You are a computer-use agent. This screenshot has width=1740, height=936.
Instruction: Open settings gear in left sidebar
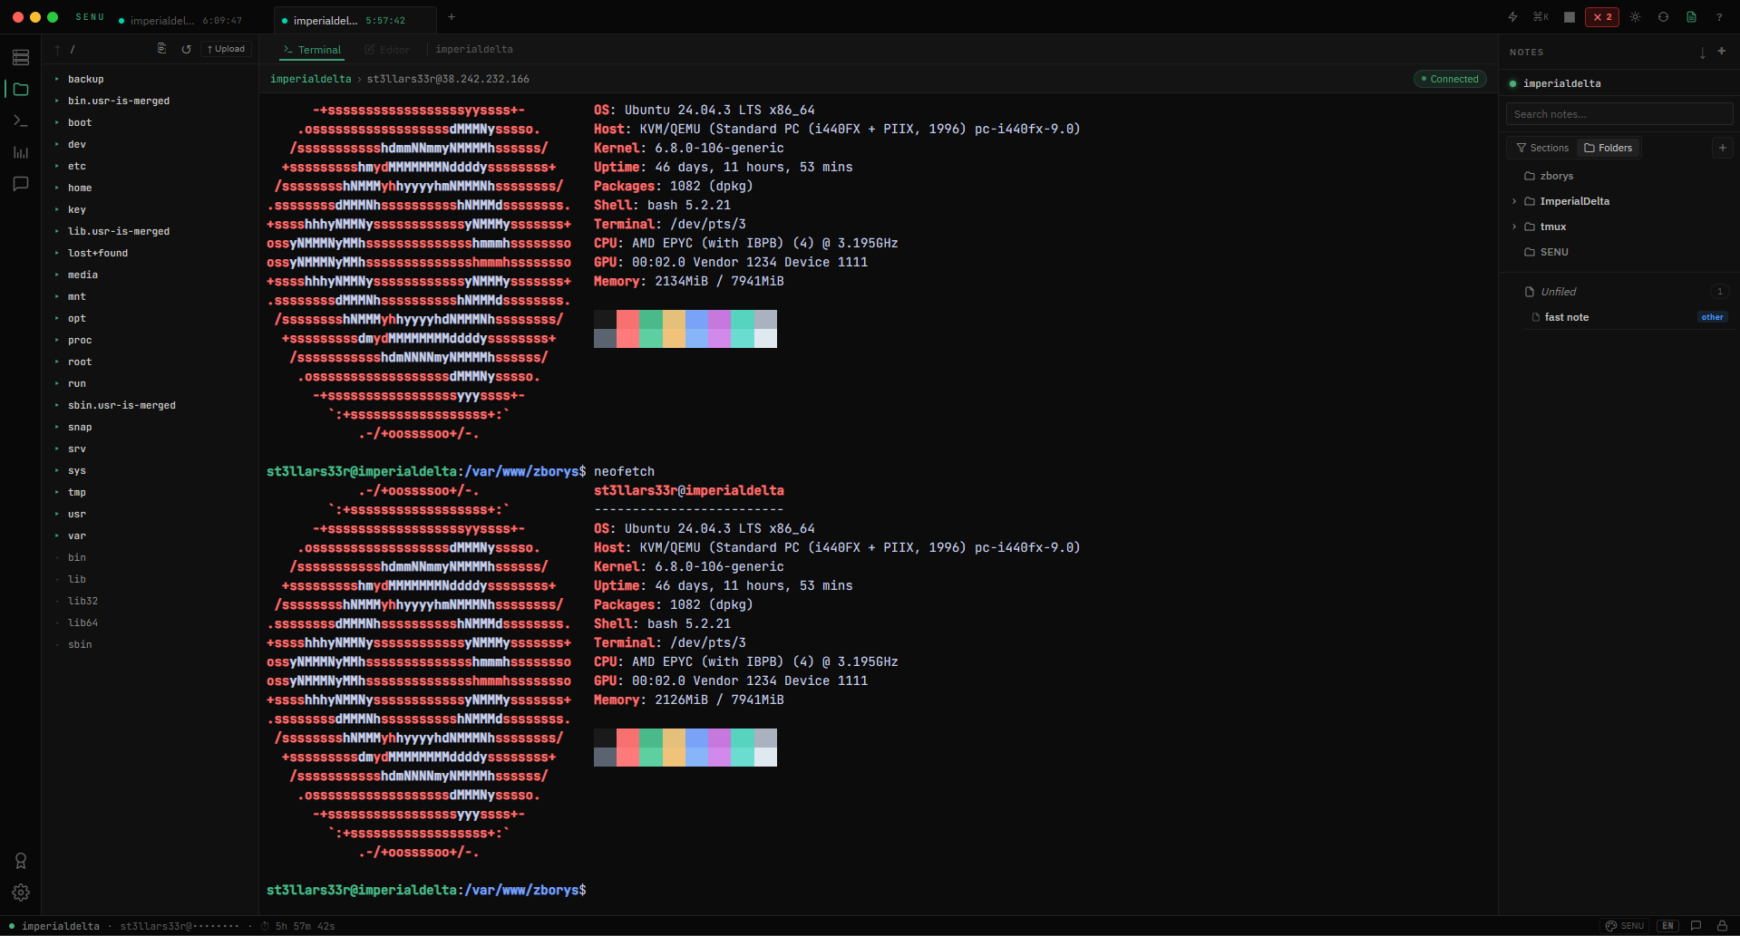pyautogui.click(x=21, y=893)
